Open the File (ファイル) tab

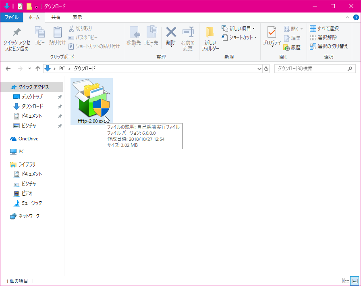tap(12, 17)
